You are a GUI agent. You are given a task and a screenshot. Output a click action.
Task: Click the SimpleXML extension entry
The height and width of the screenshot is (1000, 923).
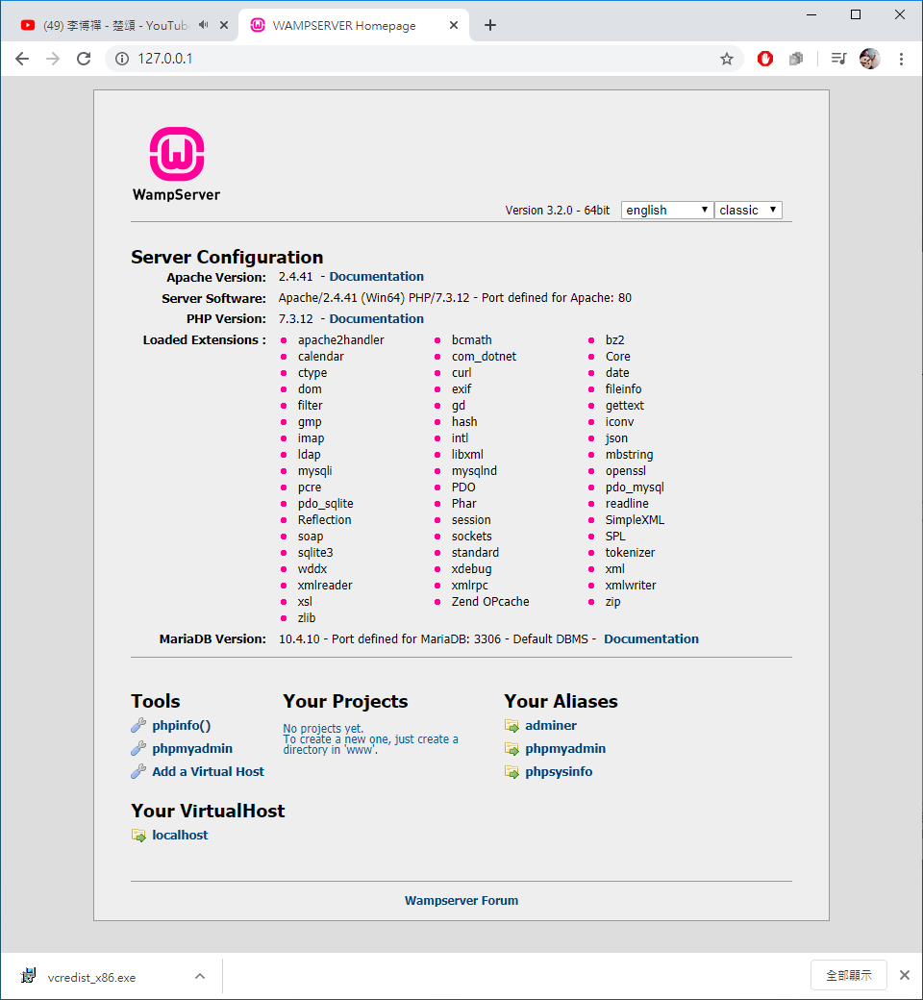(x=635, y=520)
